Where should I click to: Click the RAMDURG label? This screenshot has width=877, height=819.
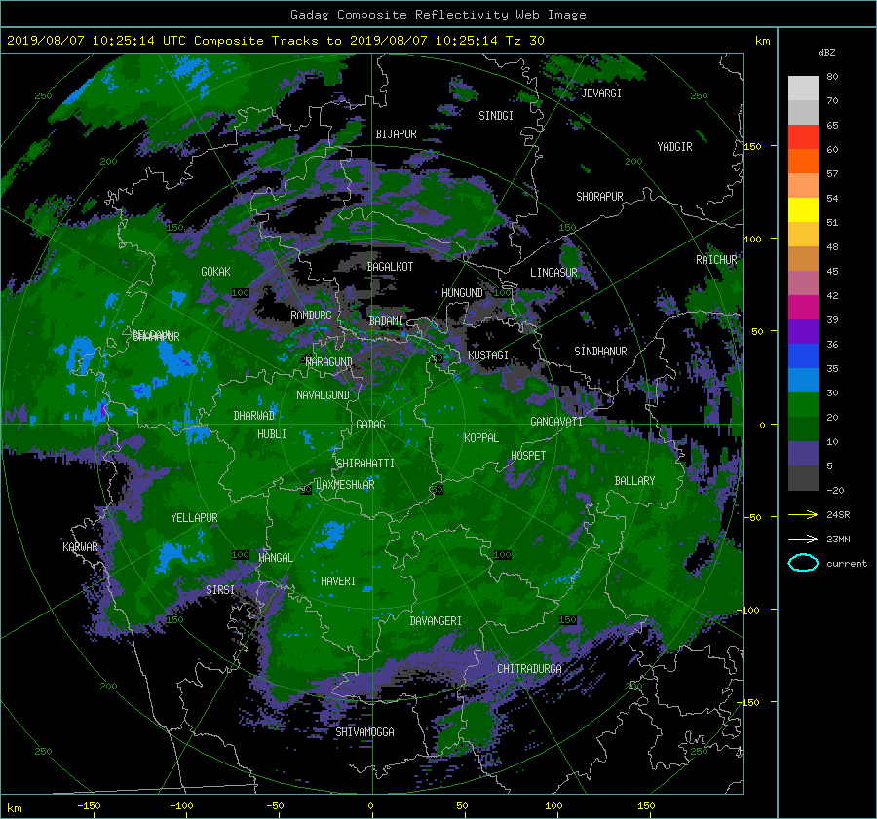311,316
